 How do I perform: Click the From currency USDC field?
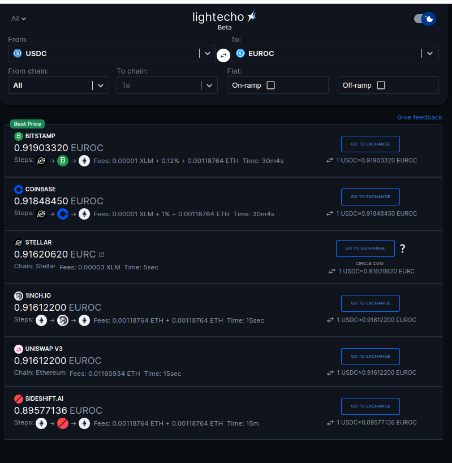pyautogui.click(x=112, y=53)
